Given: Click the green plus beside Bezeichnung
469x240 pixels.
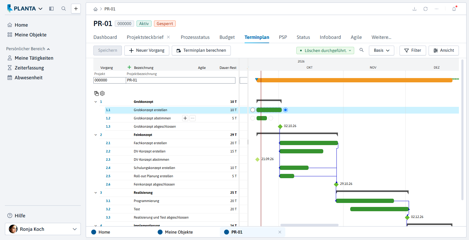Looking at the screenshot, I should pyautogui.click(x=129, y=67).
